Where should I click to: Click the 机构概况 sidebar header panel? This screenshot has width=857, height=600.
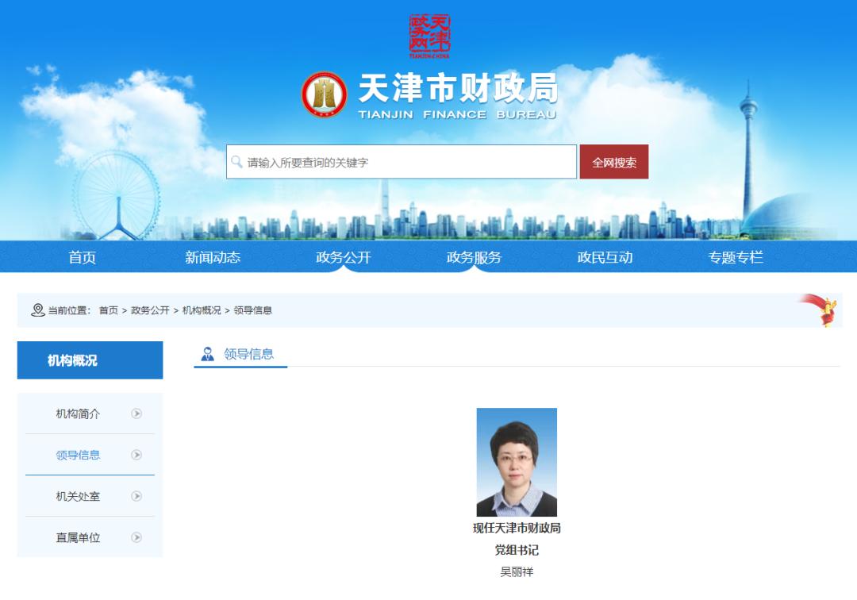pos(90,360)
